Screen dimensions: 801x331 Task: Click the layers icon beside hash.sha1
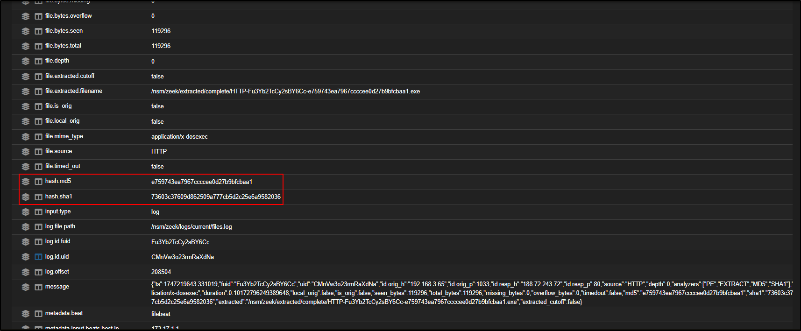tap(26, 197)
